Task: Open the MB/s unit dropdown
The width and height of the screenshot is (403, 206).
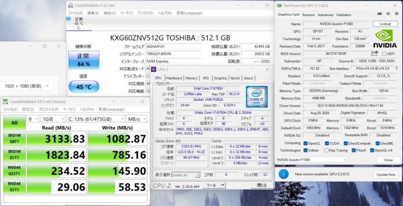Action: click(x=137, y=119)
